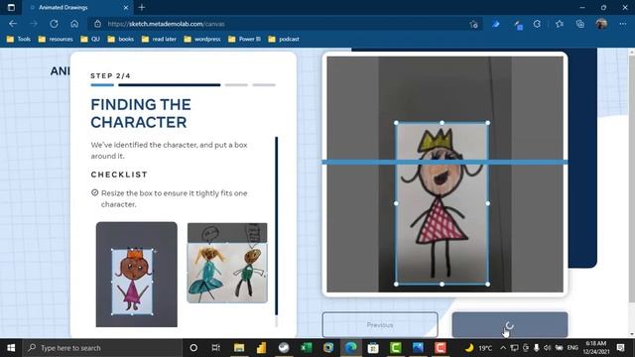Click the address bar URL field
The image size is (635, 357).
click(284, 24)
